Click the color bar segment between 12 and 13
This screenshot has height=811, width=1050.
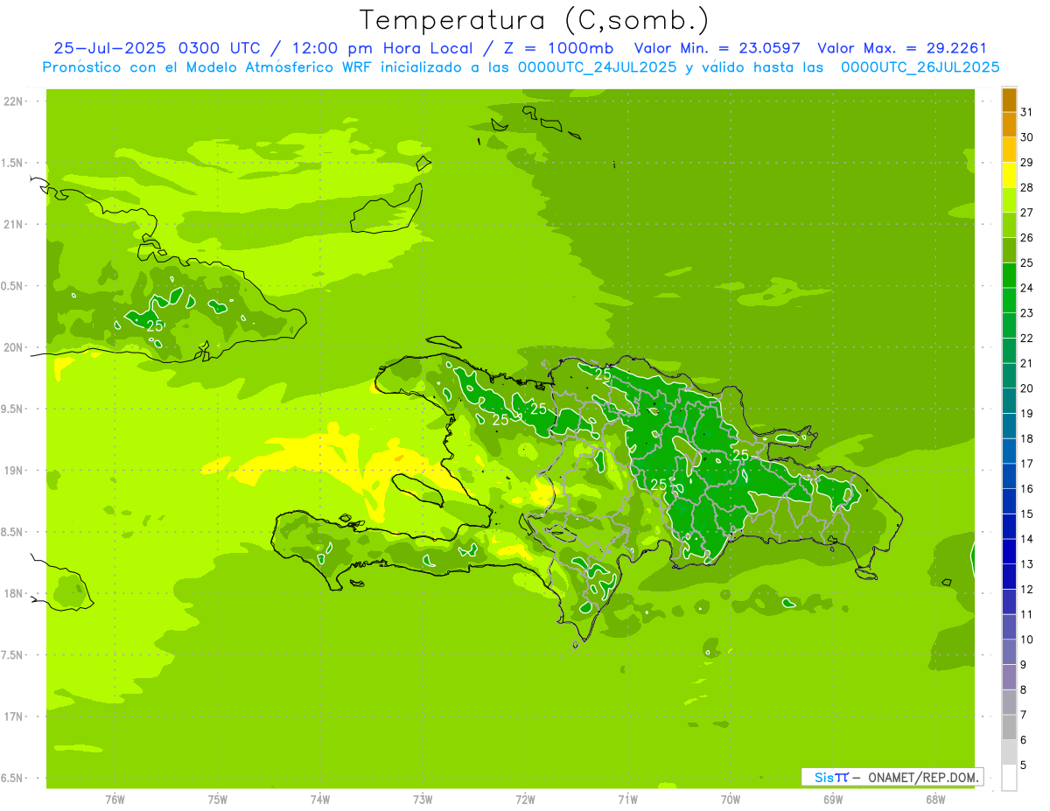pos(1009,577)
